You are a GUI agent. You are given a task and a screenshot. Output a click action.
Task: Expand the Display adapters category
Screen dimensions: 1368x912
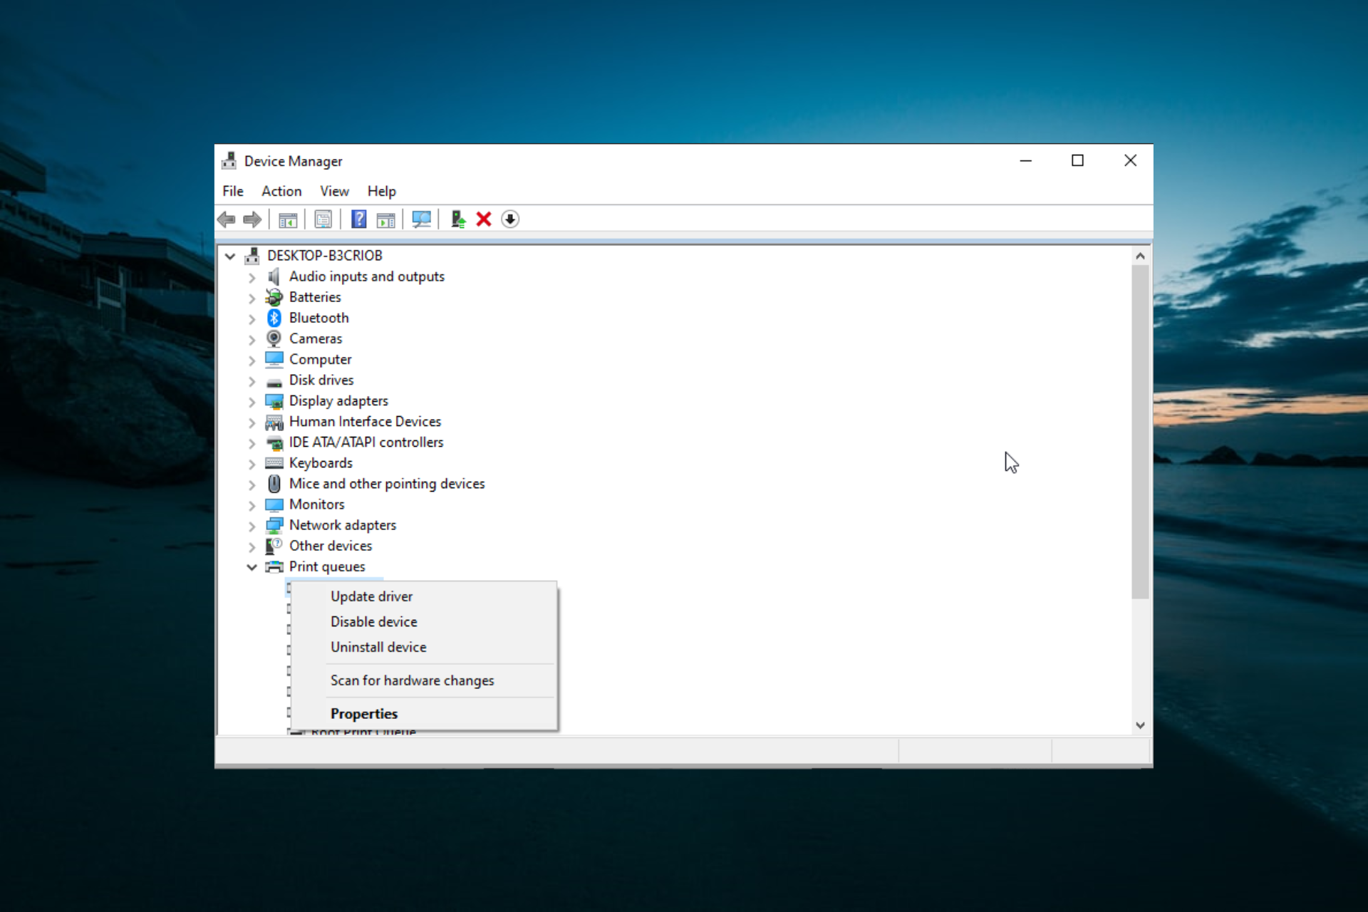coord(252,401)
